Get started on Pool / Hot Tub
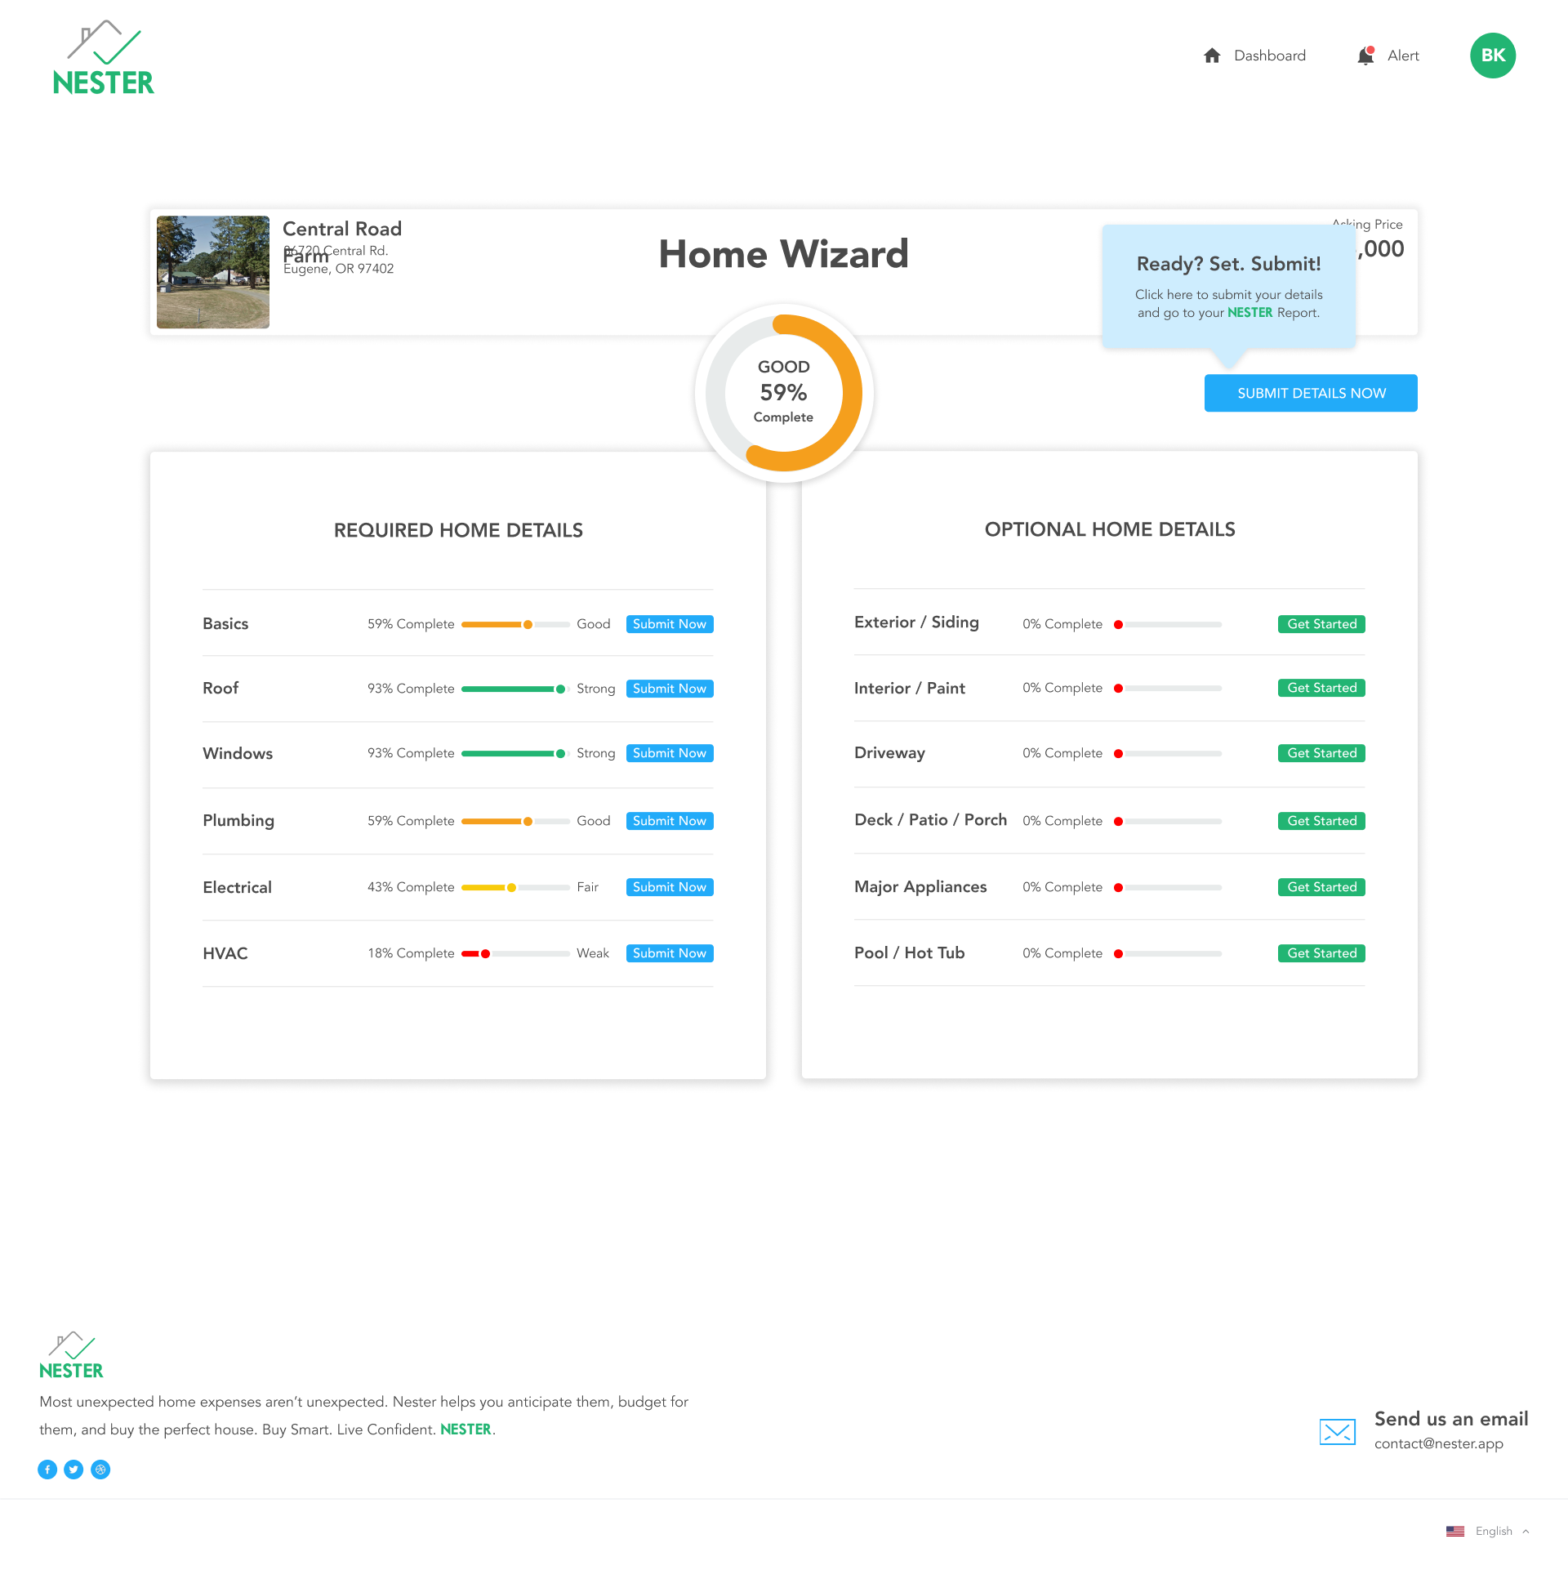The height and width of the screenshot is (1570, 1568). point(1321,953)
